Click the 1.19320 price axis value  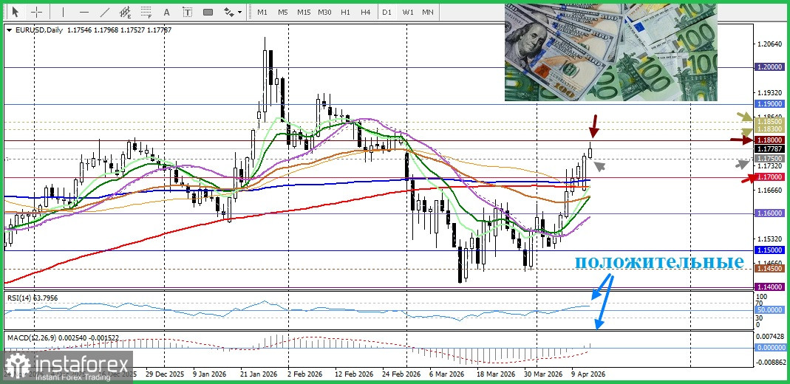tap(770, 94)
